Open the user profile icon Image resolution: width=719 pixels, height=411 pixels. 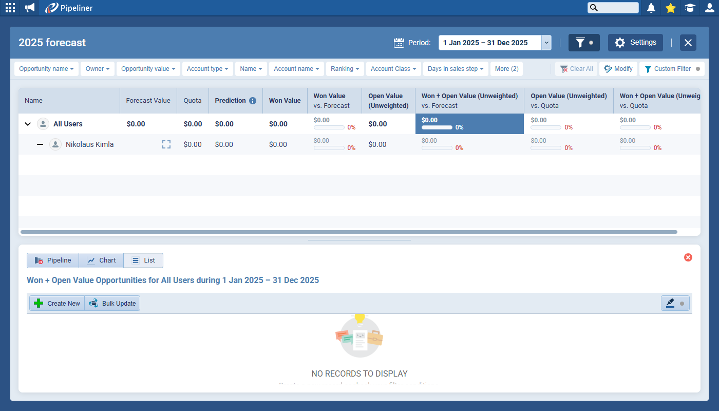709,8
